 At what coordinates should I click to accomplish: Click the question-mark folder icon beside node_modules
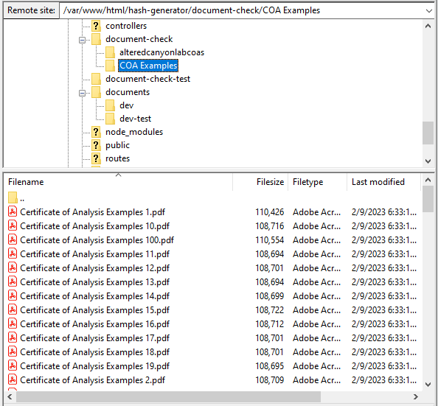96,132
